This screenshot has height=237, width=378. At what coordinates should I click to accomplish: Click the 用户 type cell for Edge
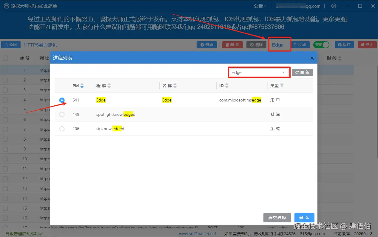pyautogui.click(x=275, y=100)
